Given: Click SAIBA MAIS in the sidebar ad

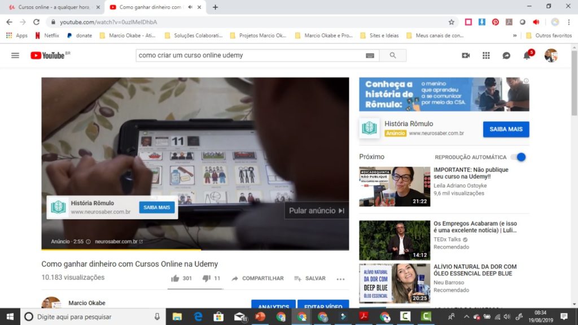Looking at the screenshot, I should click(x=506, y=129).
